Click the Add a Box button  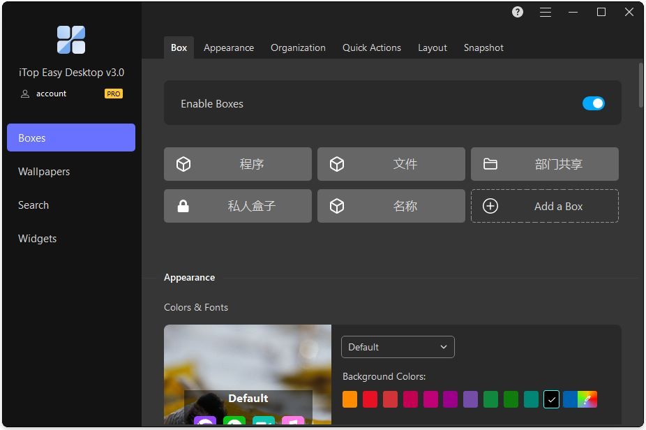544,206
